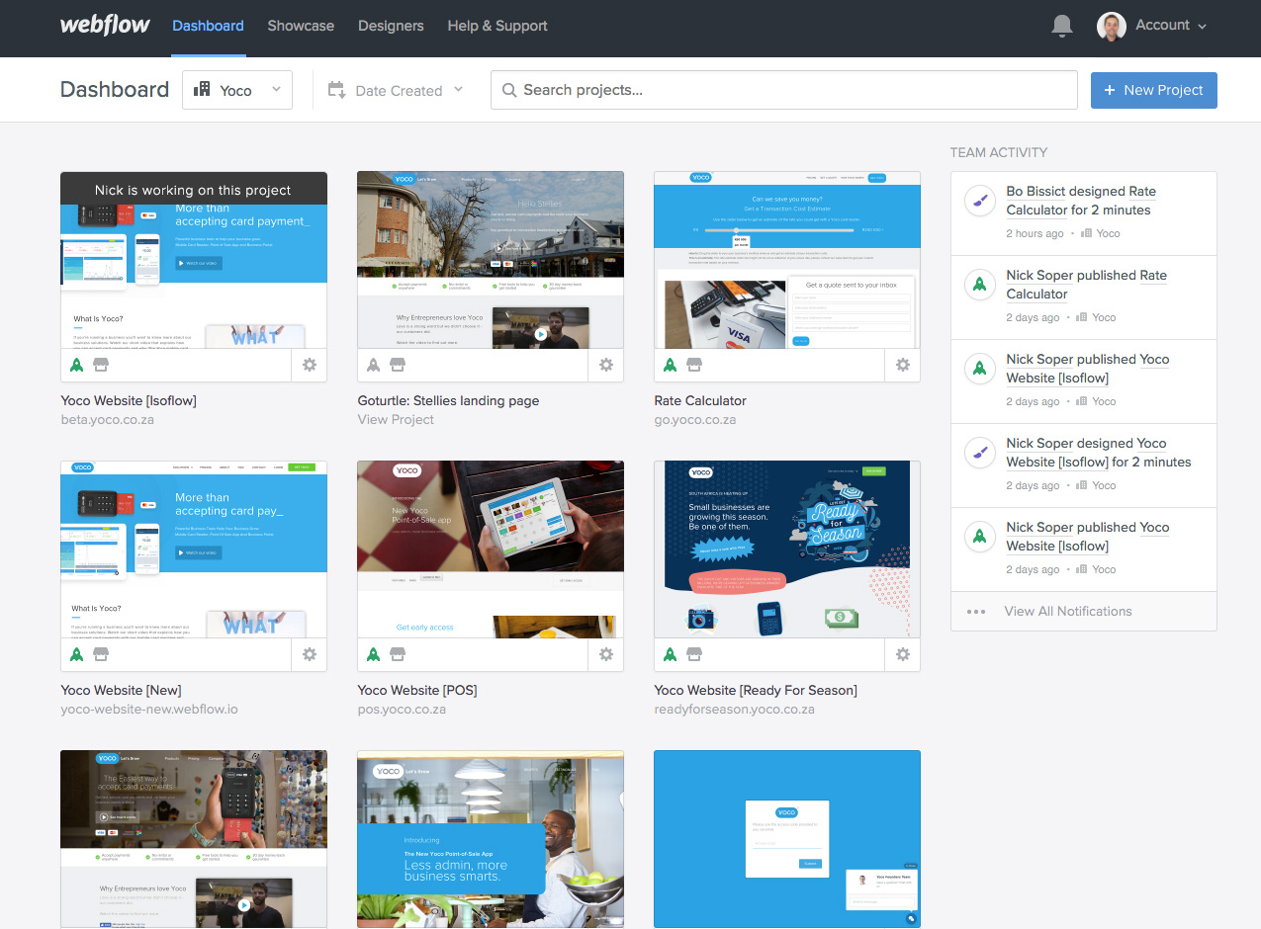The image size is (1261, 929).
Task: Click the three-dots icon beside View All Notifications
Action: 976,612
